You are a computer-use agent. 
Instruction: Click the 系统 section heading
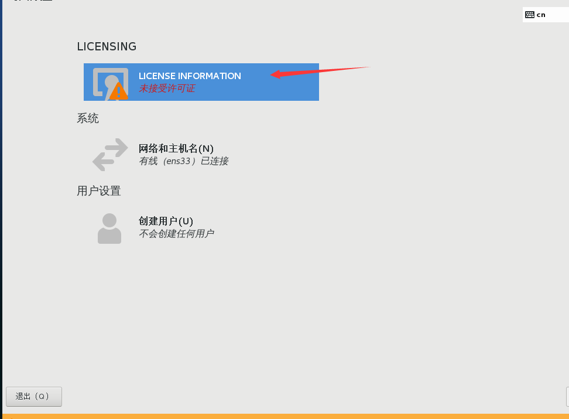pos(88,118)
